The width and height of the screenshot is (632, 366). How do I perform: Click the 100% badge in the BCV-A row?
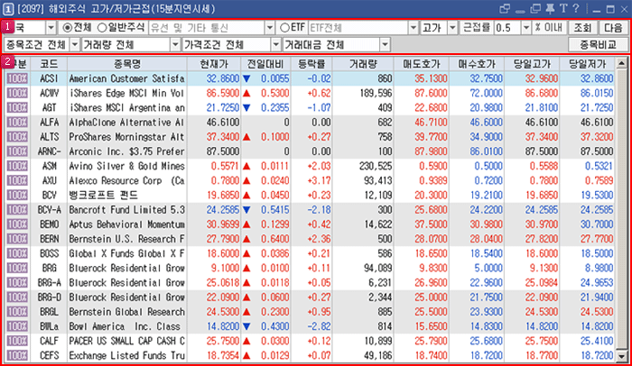(x=17, y=210)
